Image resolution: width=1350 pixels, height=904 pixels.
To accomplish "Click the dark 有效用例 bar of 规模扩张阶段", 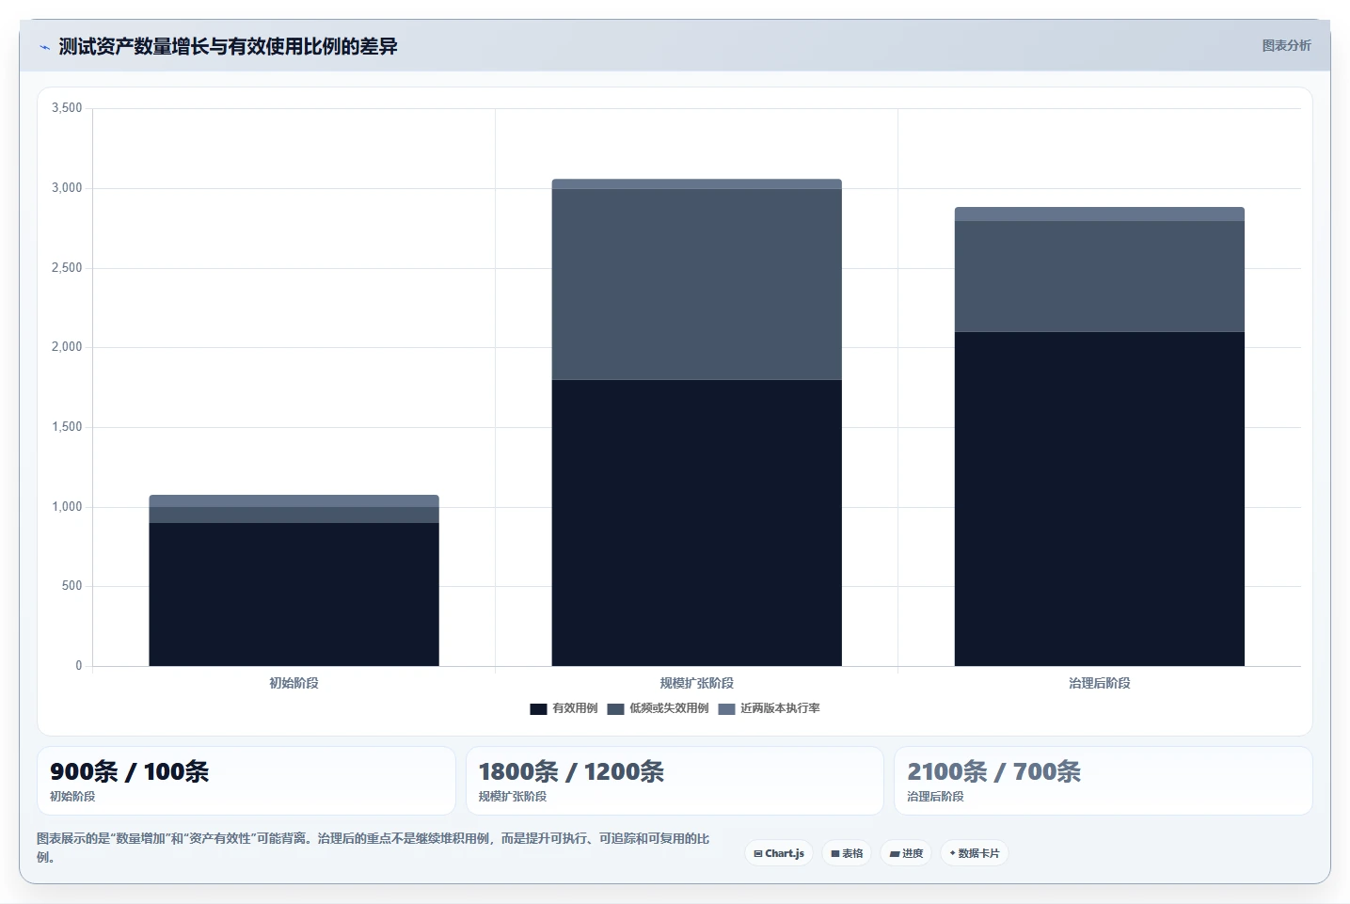I will coord(696,523).
